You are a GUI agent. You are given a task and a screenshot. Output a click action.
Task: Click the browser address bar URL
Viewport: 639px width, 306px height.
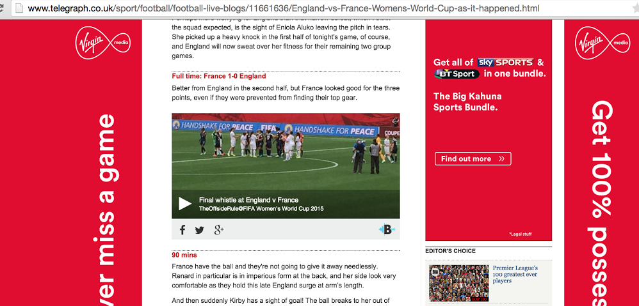pyautogui.click(x=284, y=8)
